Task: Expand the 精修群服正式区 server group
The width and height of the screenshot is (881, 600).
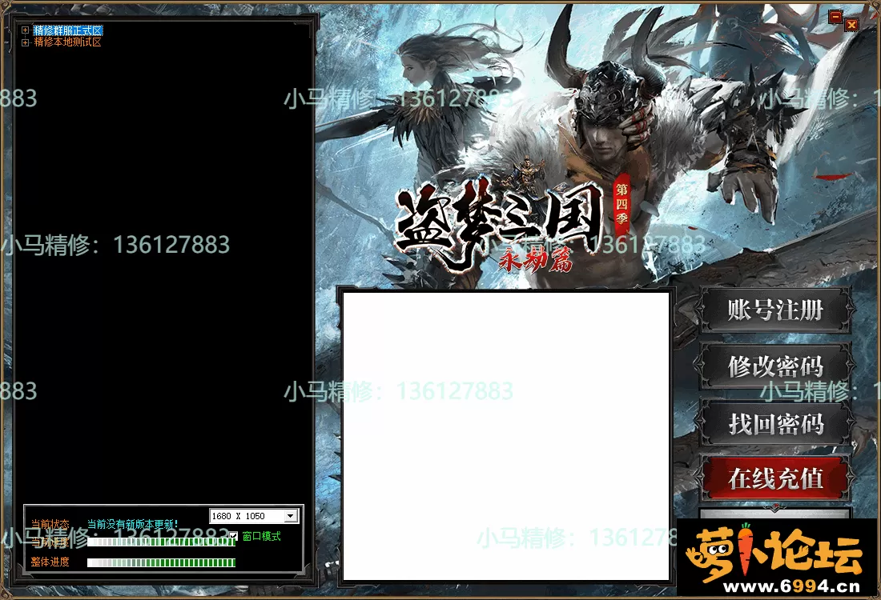Action: point(25,30)
